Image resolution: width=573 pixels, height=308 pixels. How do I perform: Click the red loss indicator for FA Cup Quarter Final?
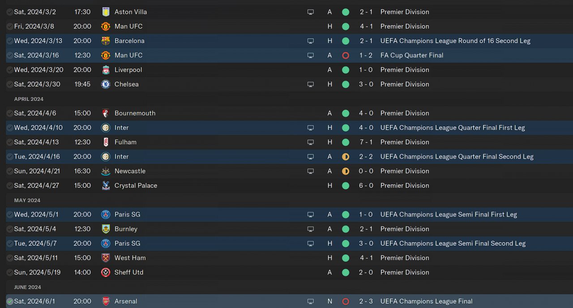click(346, 56)
